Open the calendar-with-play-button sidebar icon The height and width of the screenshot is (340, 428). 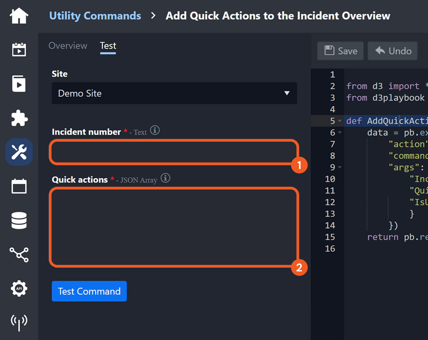[19, 50]
